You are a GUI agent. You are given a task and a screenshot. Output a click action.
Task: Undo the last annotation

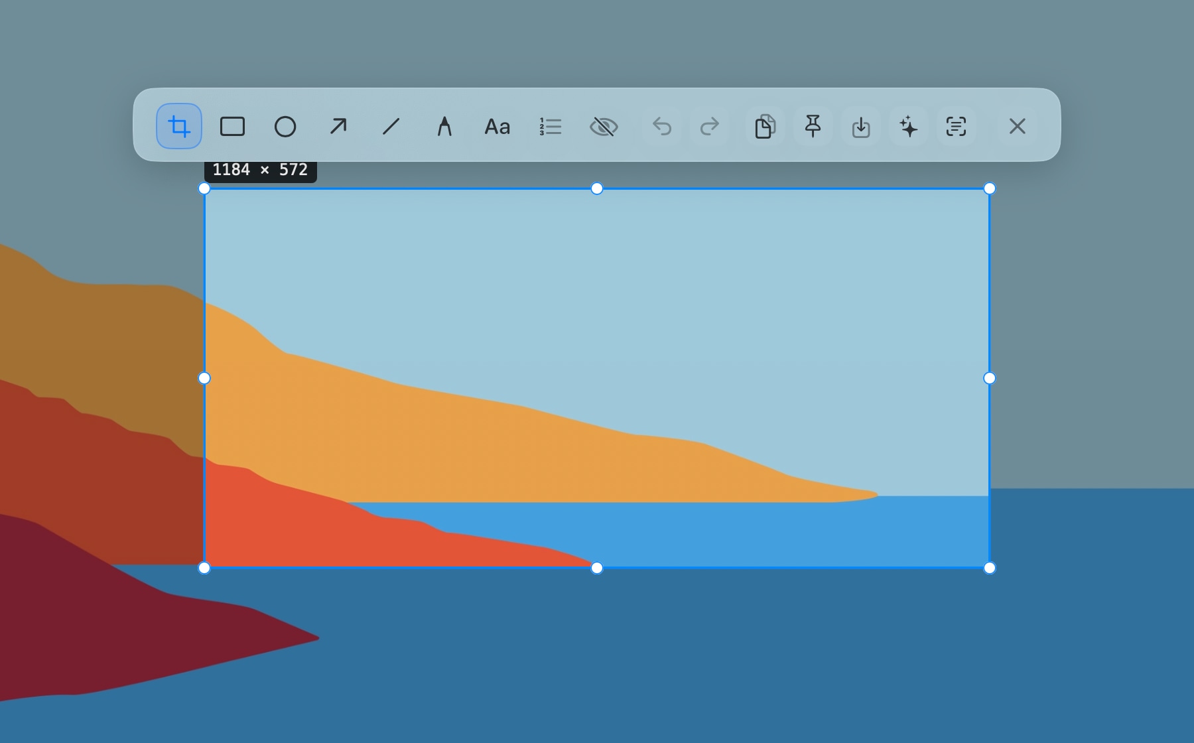point(662,126)
